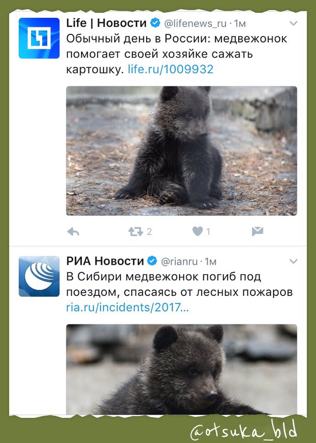Like the Life Новости tweet with heart

tap(198, 231)
